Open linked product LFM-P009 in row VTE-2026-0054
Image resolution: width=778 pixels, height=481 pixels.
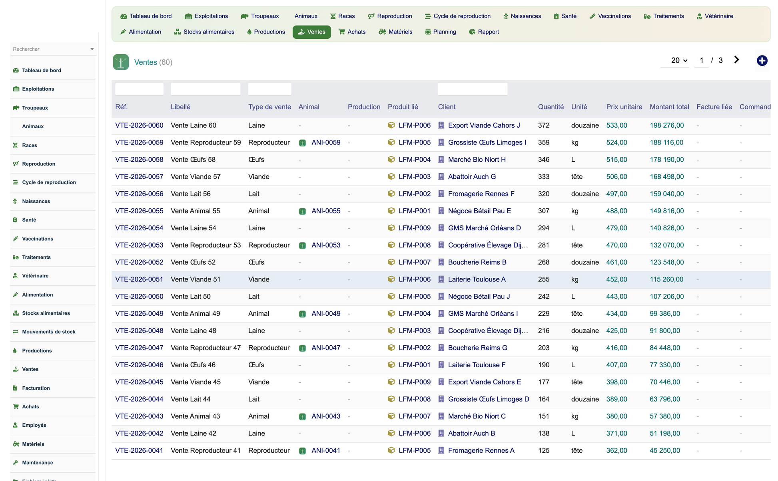415,228
